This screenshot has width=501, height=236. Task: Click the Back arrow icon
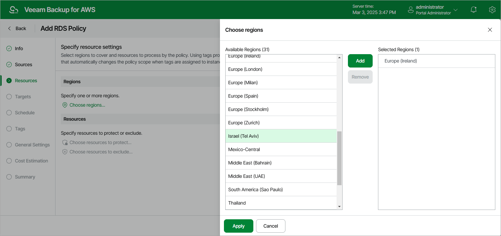(x=10, y=28)
